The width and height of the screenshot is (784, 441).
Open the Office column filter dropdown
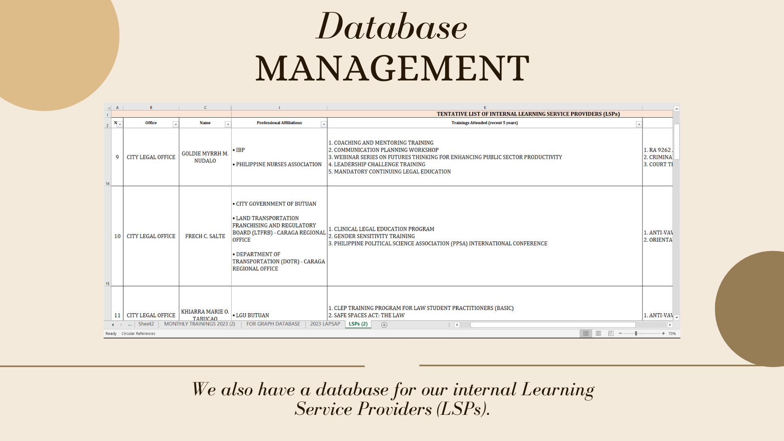click(x=176, y=125)
